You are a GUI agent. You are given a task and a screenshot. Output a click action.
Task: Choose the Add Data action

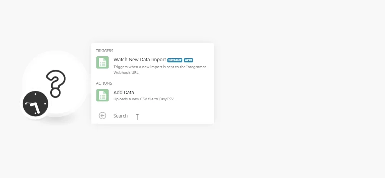click(153, 95)
